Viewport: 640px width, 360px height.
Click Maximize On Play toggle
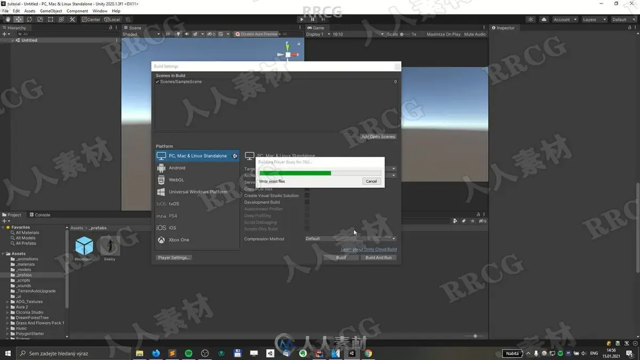[444, 34]
